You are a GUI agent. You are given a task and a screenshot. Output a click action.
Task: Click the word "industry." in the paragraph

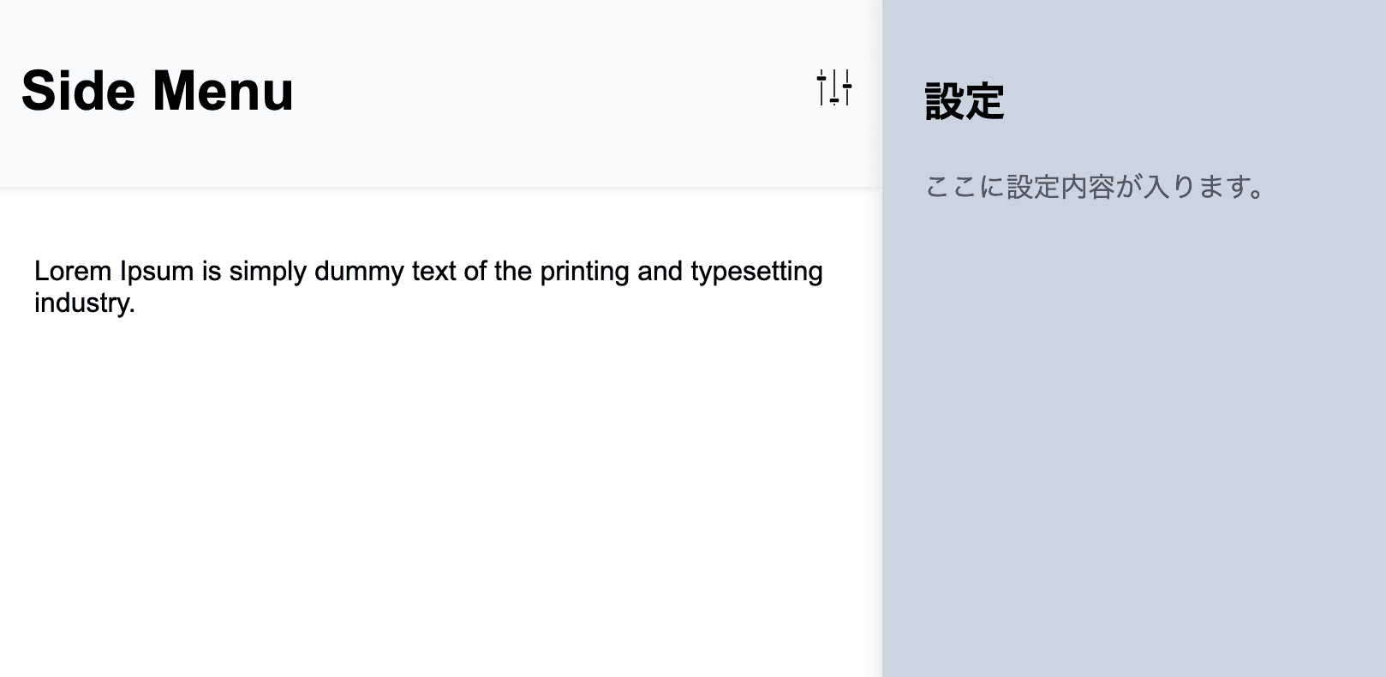pos(85,303)
